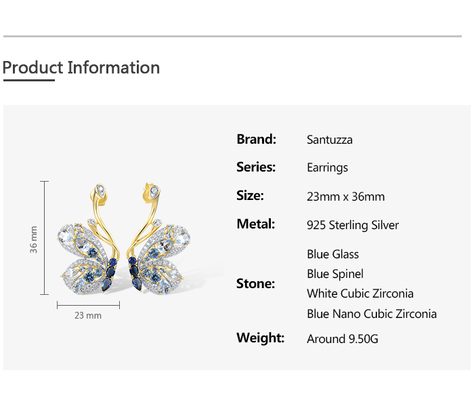Screen dimensions: 474x404
Task: Click the Blue Nano Cubic Zirconia entry
Action: coord(372,314)
